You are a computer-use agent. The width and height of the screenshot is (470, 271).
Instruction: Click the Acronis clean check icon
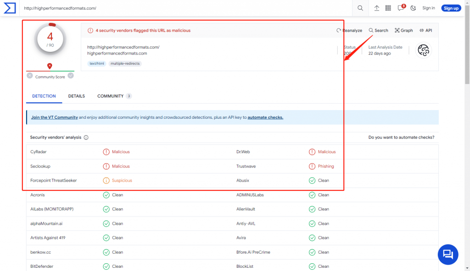click(x=106, y=195)
